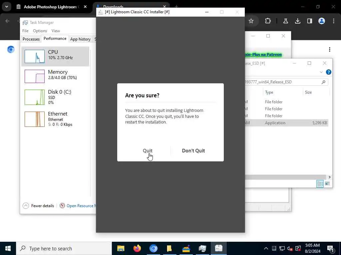Click the search box in File Explorer

(286, 82)
